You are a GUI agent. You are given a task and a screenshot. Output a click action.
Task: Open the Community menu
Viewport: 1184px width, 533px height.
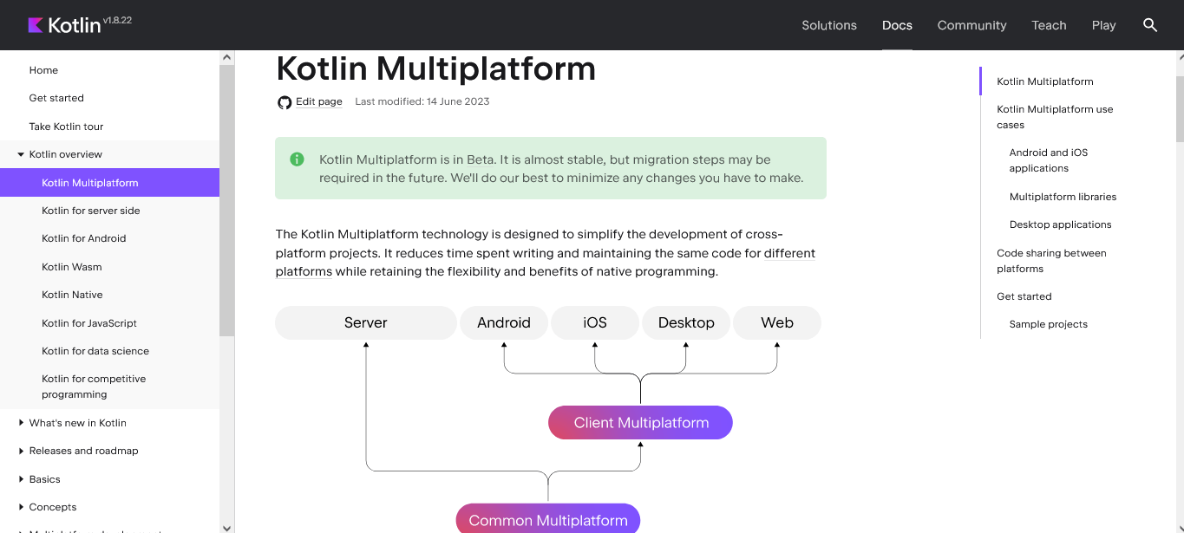[x=971, y=25]
